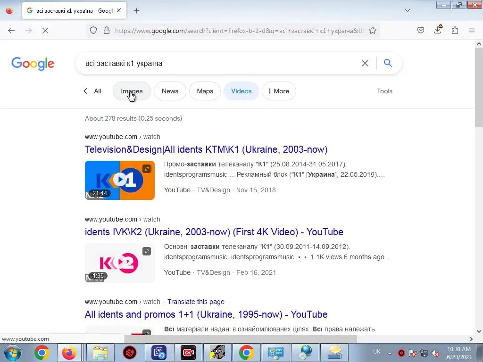
Task: Click Firefox taskbar icon
Action: tap(69, 353)
